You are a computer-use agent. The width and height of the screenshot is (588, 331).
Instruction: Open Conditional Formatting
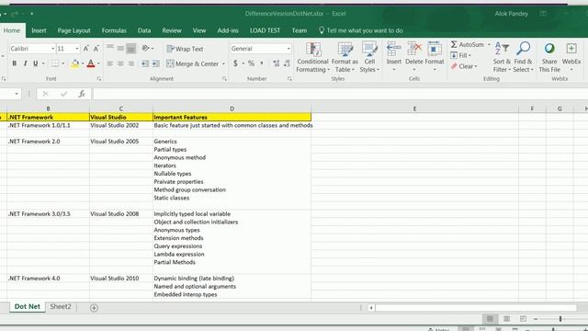click(312, 57)
